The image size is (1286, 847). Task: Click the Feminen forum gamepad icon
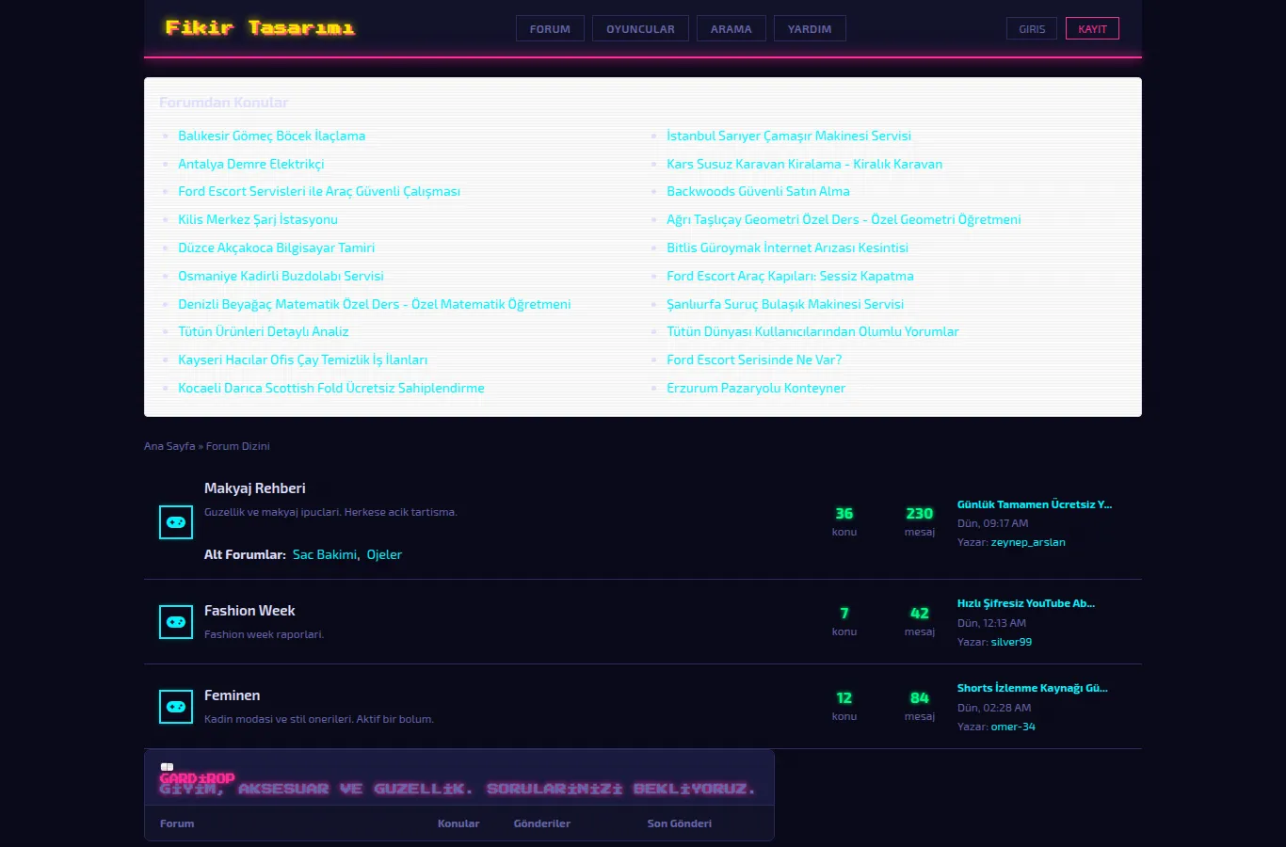point(176,707)
